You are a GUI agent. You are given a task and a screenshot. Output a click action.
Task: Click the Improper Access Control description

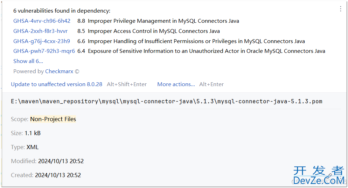tap(154, 31)
